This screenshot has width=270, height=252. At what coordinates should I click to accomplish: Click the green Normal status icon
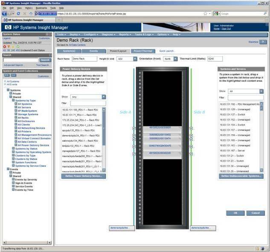(x=18, y=46)
